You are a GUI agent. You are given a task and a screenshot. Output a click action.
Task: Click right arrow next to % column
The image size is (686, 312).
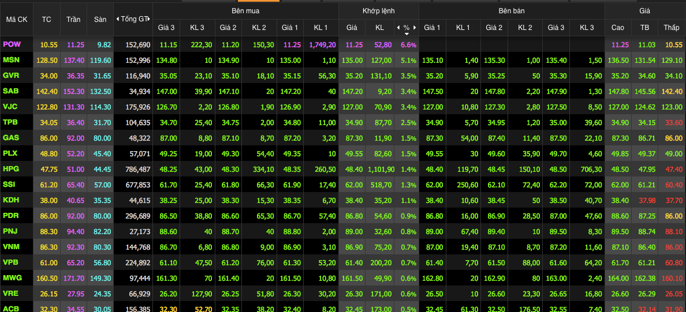(414, 28)
